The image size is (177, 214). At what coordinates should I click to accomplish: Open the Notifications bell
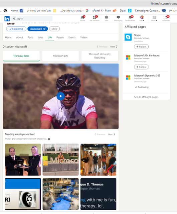click(130, 18)
